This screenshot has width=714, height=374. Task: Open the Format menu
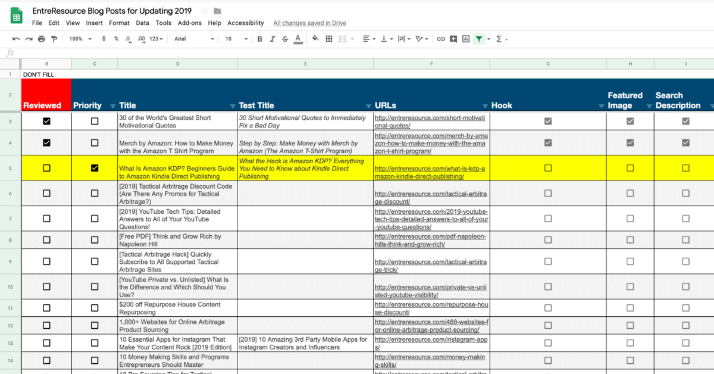(x=119, y=23)
